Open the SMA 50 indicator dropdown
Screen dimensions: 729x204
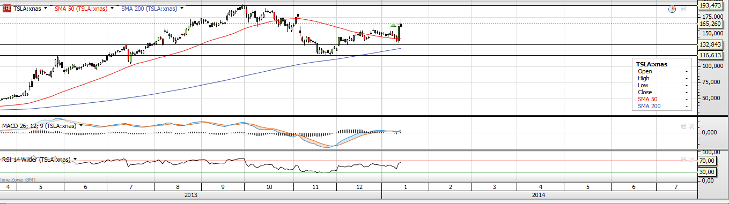112,9
